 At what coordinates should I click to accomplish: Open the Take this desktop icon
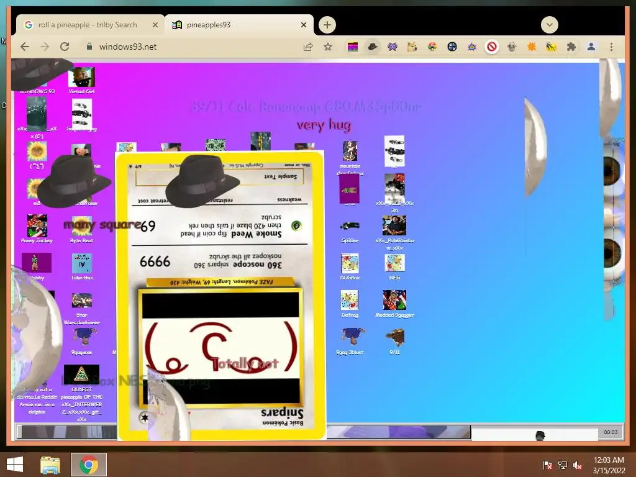point(81,266)
